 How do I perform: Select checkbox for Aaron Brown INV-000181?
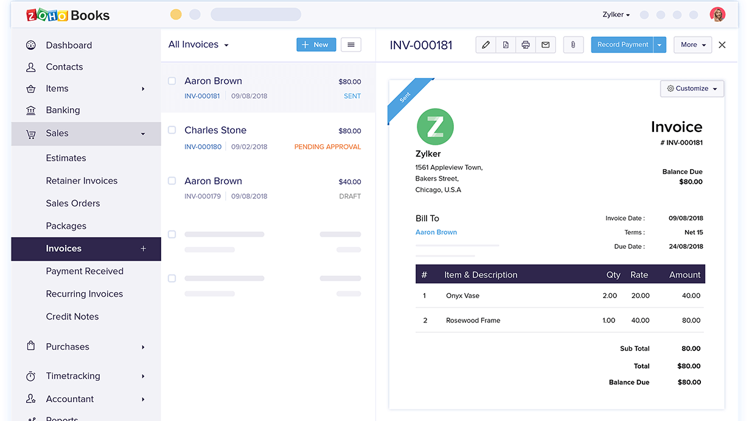(172, 81)
